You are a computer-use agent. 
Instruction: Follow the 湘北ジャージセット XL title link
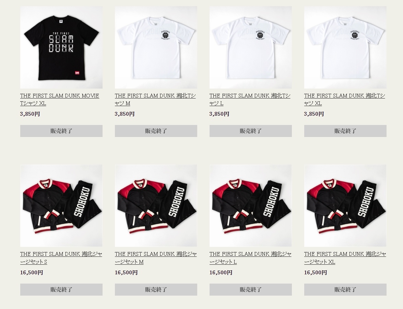pos(345,258)
